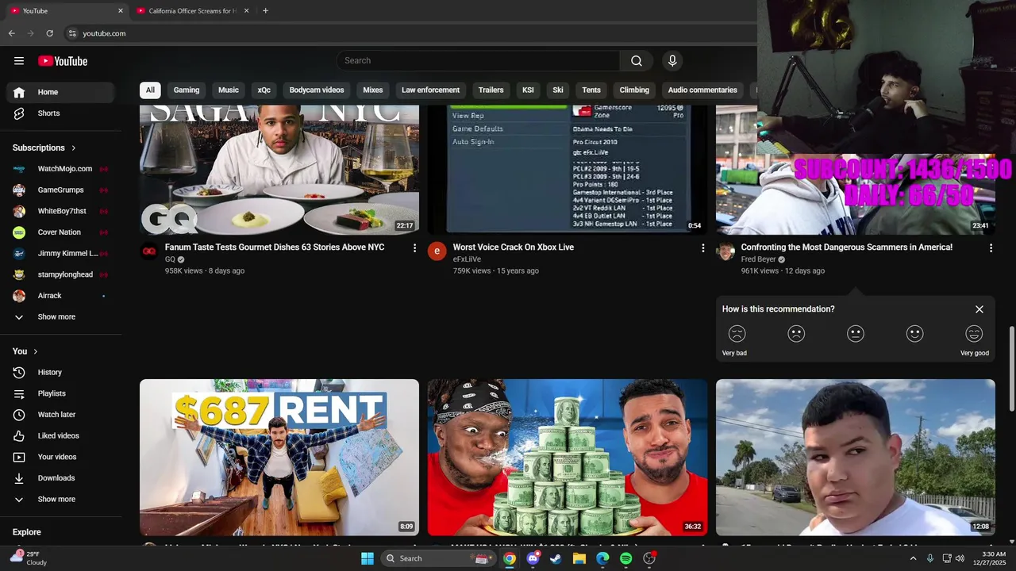1016x571 pixels.
Task: Click the Fred Beyer channel avatar
Action: (725, 251)
